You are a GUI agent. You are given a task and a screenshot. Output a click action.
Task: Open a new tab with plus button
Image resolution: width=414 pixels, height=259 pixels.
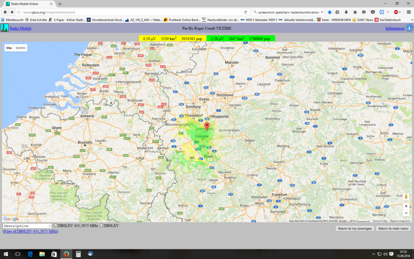point(60,4)
